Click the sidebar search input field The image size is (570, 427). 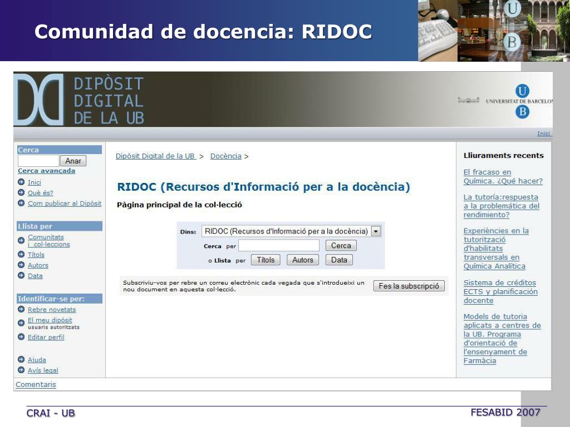tap(38, 161)
